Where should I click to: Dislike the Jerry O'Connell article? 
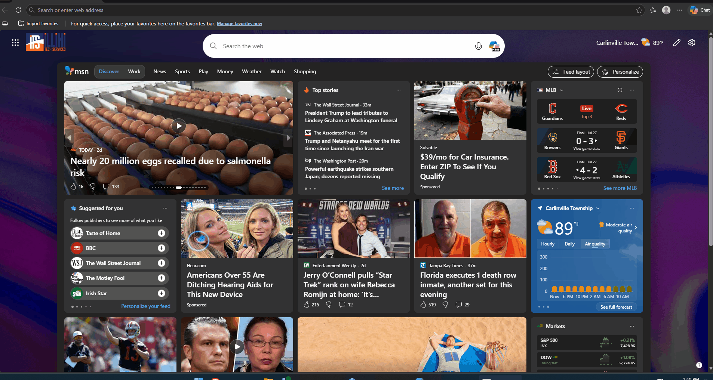point(329,305)
